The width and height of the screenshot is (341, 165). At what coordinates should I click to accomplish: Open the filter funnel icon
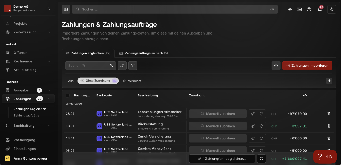pos(133,66)
